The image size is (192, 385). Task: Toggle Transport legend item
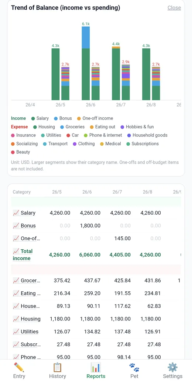coord(55,144)
